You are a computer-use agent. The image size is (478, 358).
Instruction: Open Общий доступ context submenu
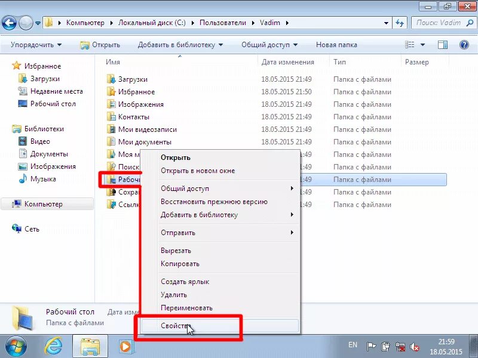coord(220,189)
